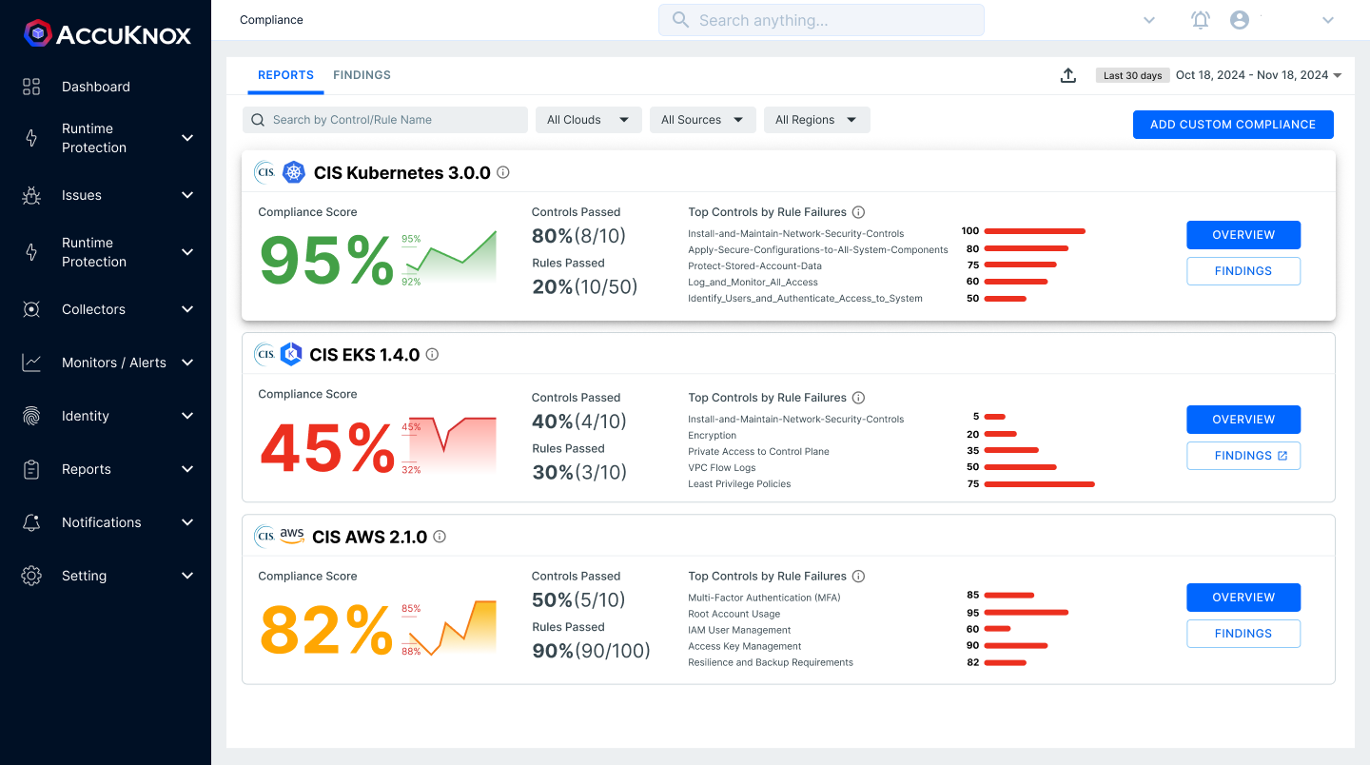Click the 45% compliance trend chart

tap(450, 445)
